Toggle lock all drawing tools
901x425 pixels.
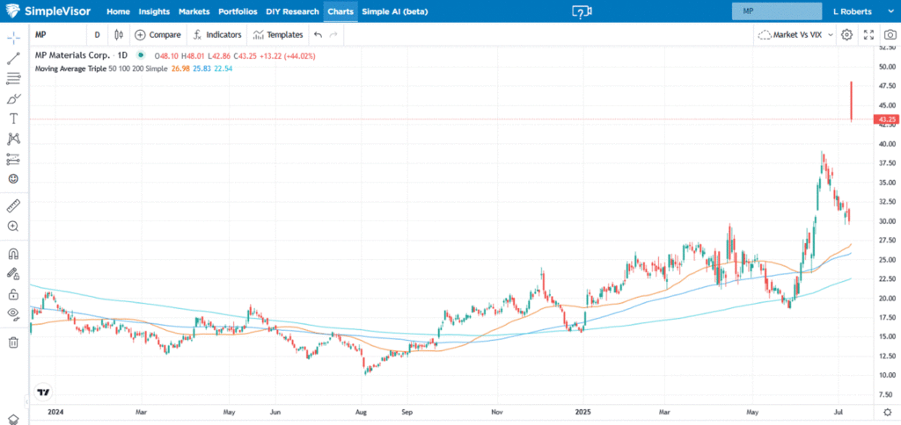[x=14, y=294]
